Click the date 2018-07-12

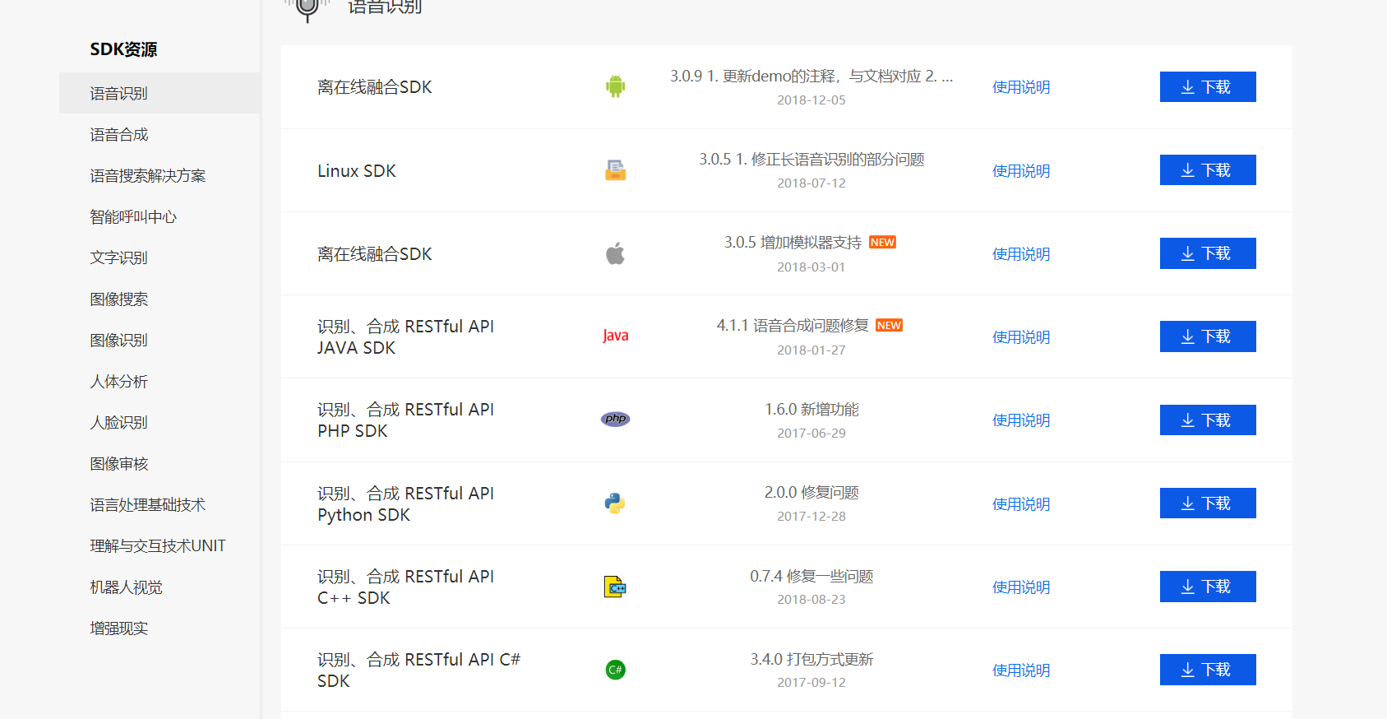811,183
